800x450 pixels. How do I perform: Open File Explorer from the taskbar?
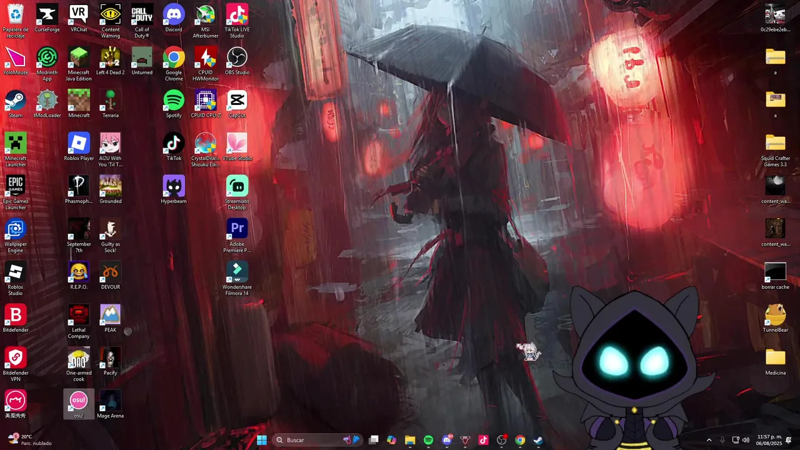pos(410,440)
